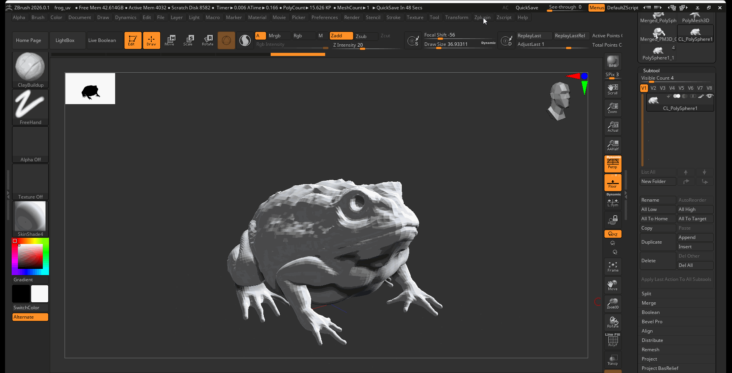This screenshot has width=732, height=373.
Task: Switch brush mode to Zsub
Action: (365, 36)
